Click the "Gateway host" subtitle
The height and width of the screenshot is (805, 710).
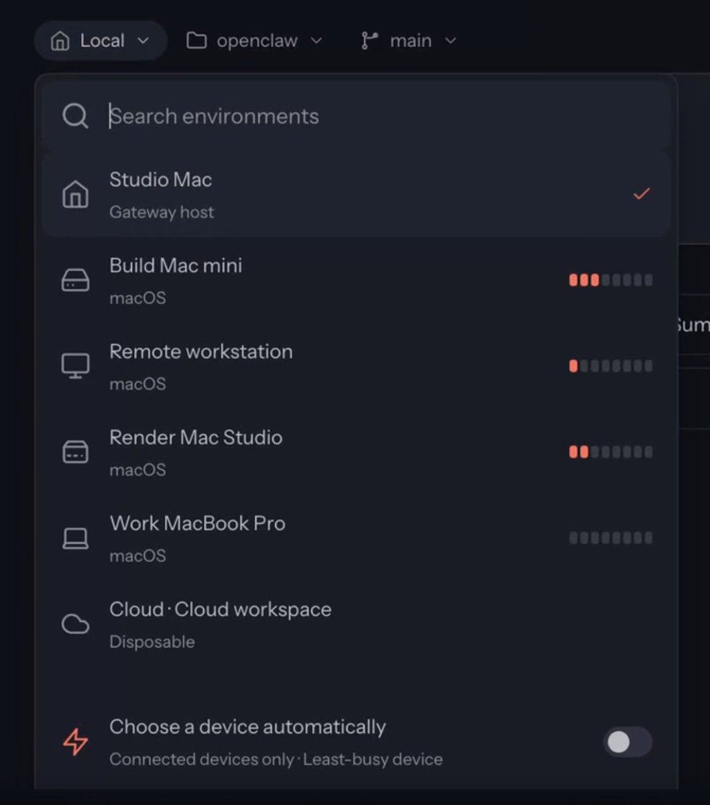162,213
